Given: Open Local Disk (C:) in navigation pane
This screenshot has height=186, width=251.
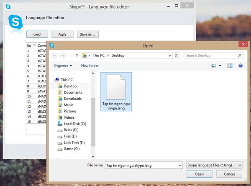Looking at the screenshot, I should pyautogui.click(x=72, y=124).
